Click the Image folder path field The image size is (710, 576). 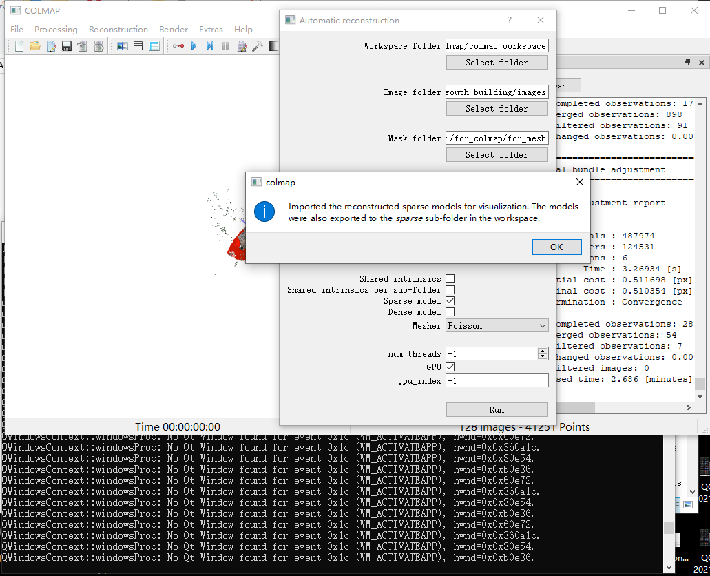(x=497, y=92)
